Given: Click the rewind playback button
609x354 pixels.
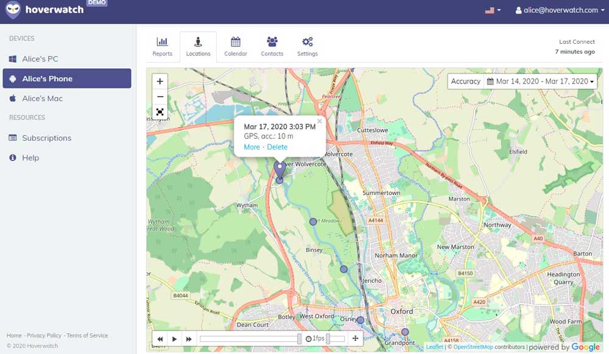Looking at the screenshot, I should coord(160,339).
